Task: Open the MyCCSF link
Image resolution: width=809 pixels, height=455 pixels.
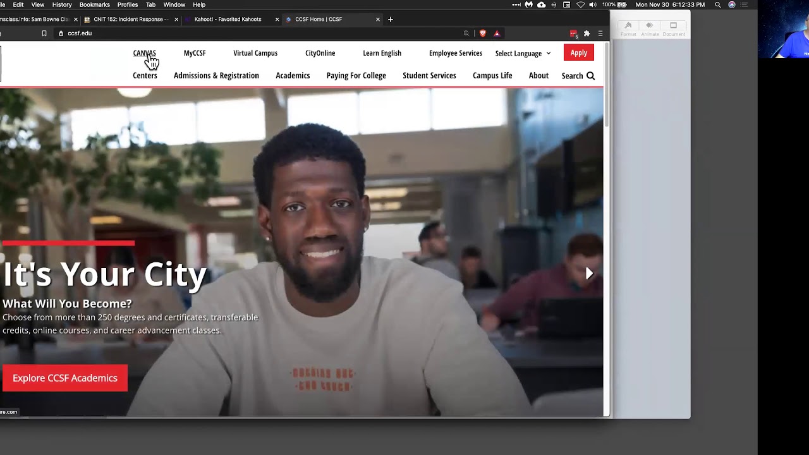Action: pos(195,53)
